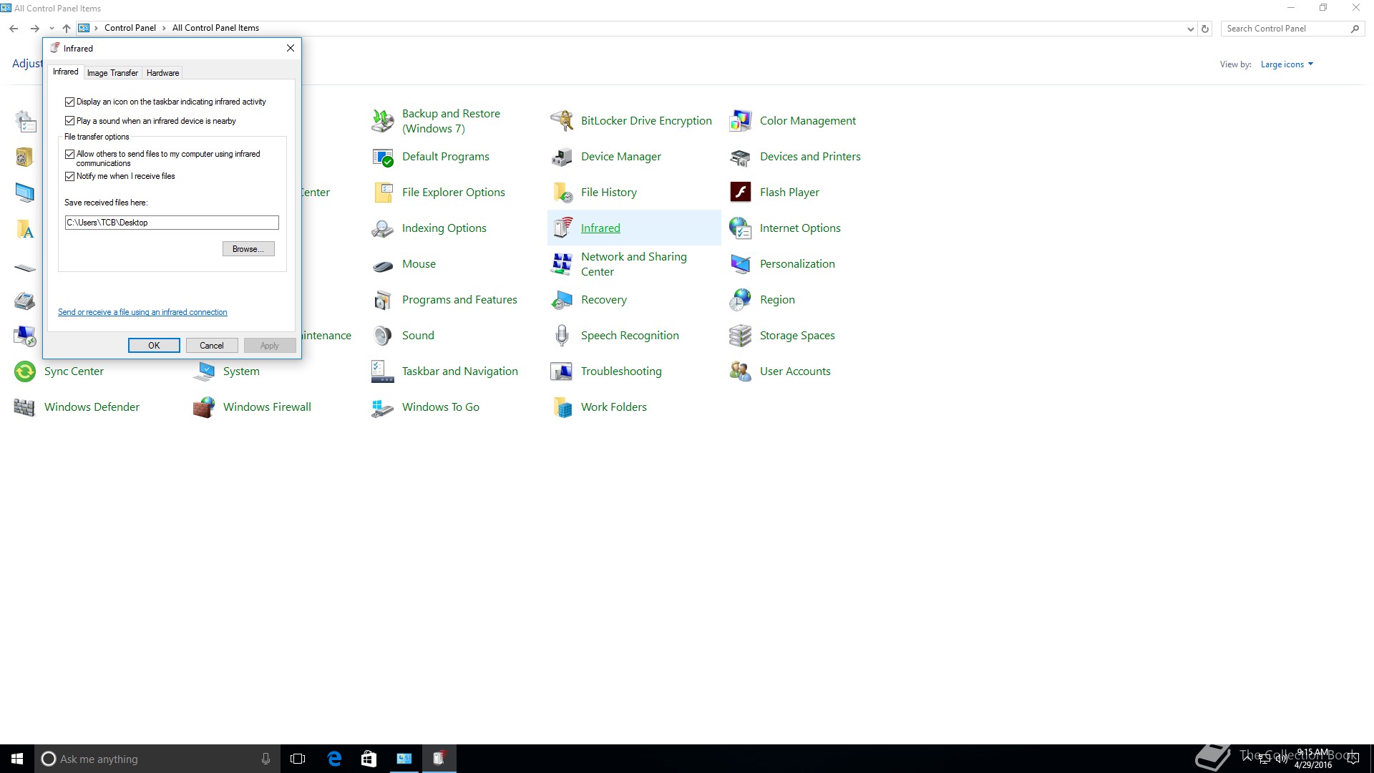
Task: Open Color Management icon
Action: [x=741, y=121]
